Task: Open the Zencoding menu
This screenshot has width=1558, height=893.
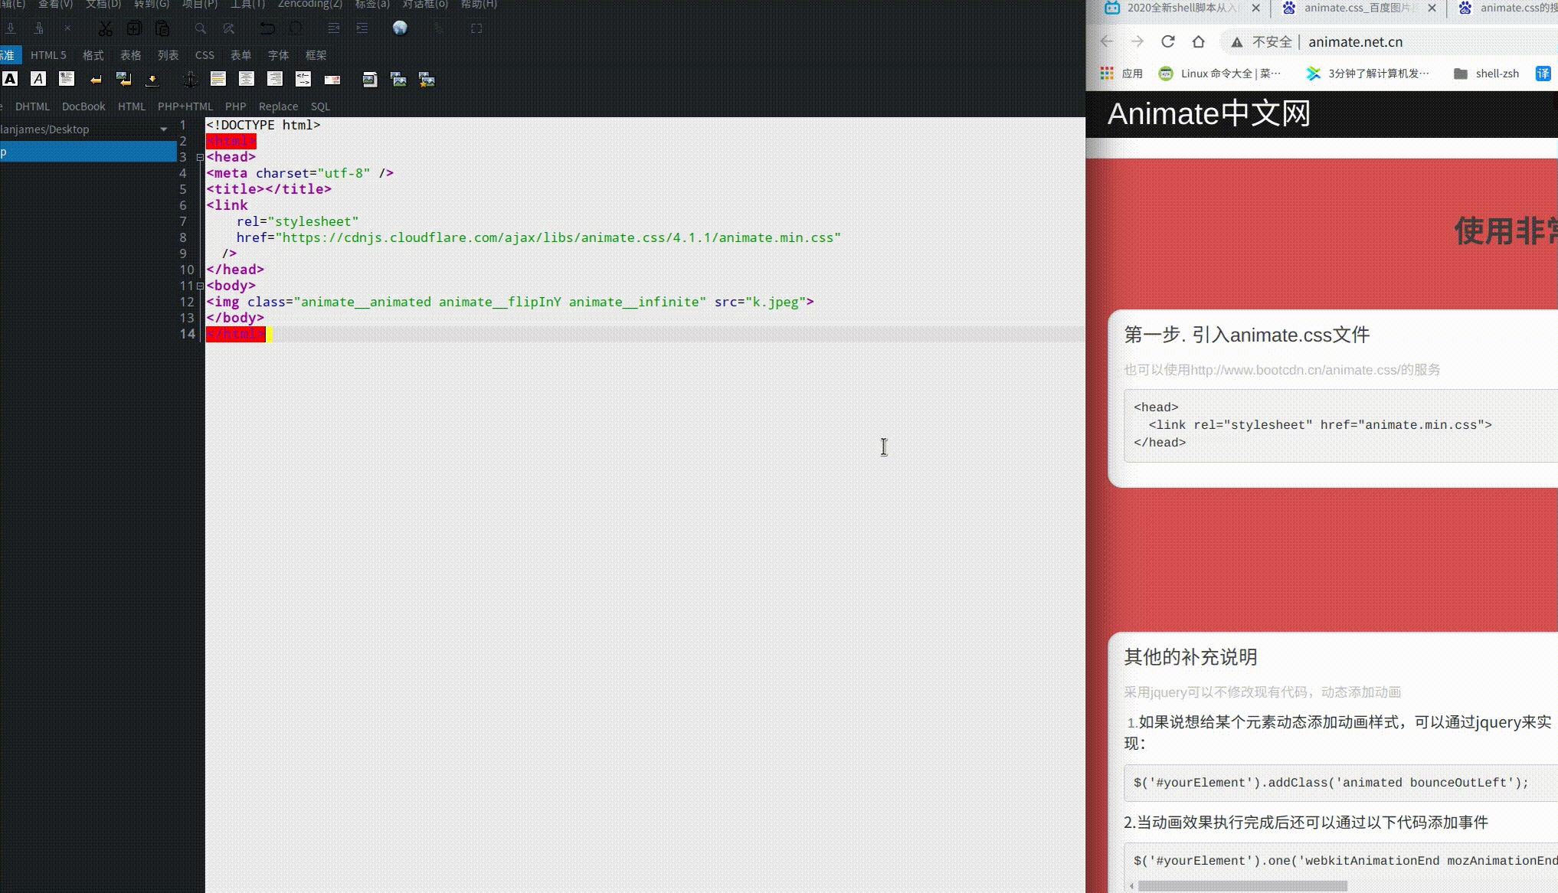Action: (x=309, y=5)
